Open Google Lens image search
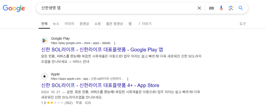Viewport: 266px width, 109px height. coord(231,8)
